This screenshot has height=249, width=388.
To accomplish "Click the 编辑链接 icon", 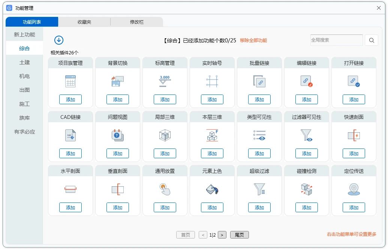I will point(307,81).
